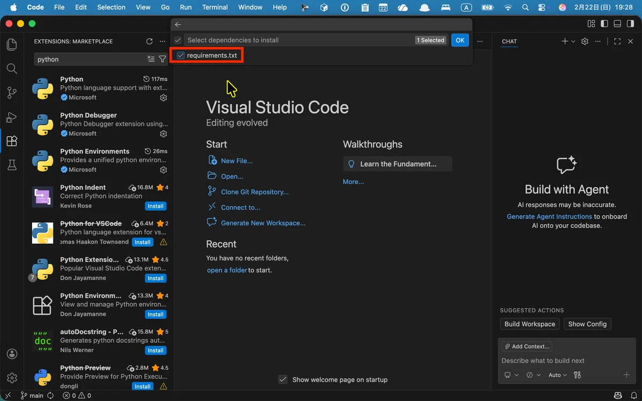The width and height of the screenshot is (642, 401).
Task: Maximize the chat panel
Action: click(617, 41)
